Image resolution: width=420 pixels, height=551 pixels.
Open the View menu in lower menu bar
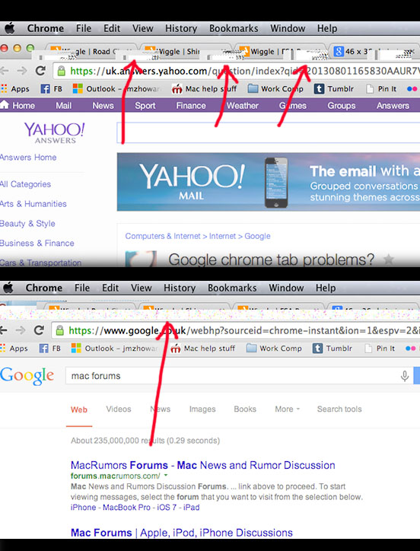142,288
